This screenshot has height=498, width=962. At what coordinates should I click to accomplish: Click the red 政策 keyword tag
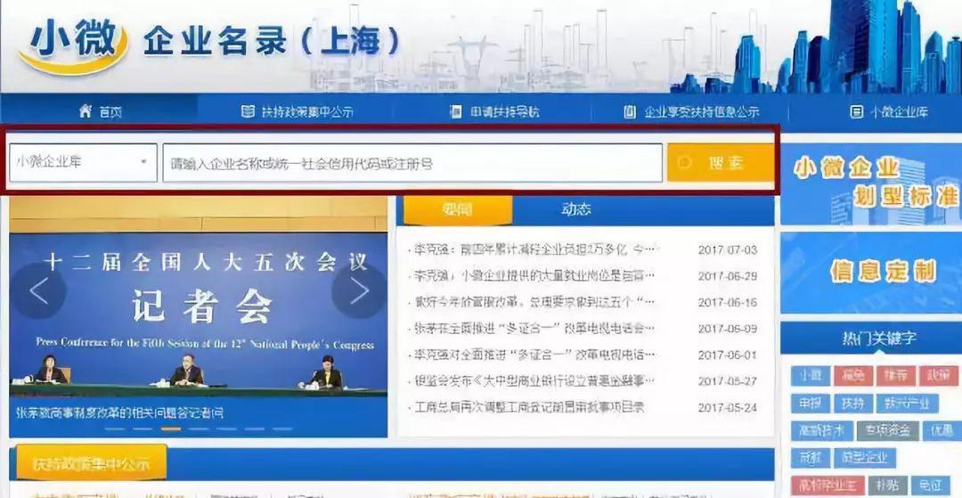[938, 375]
